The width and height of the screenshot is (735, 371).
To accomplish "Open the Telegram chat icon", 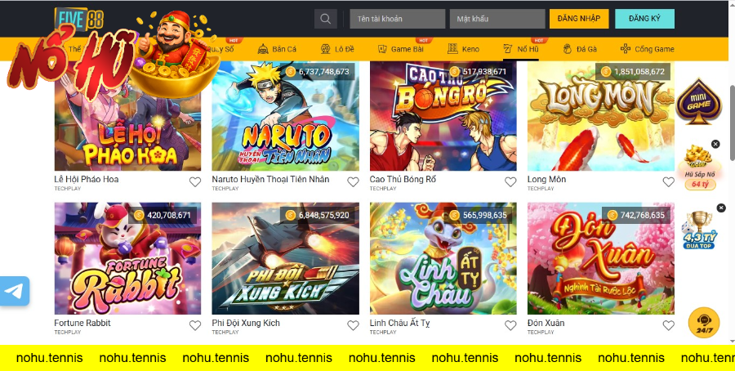I will 14,291.
